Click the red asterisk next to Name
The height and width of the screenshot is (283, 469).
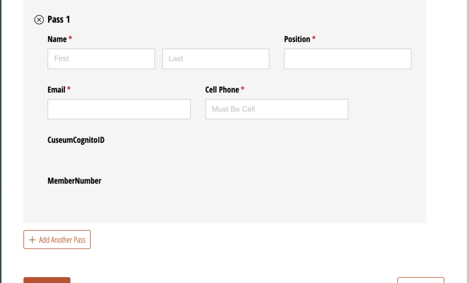pos(70,39)
